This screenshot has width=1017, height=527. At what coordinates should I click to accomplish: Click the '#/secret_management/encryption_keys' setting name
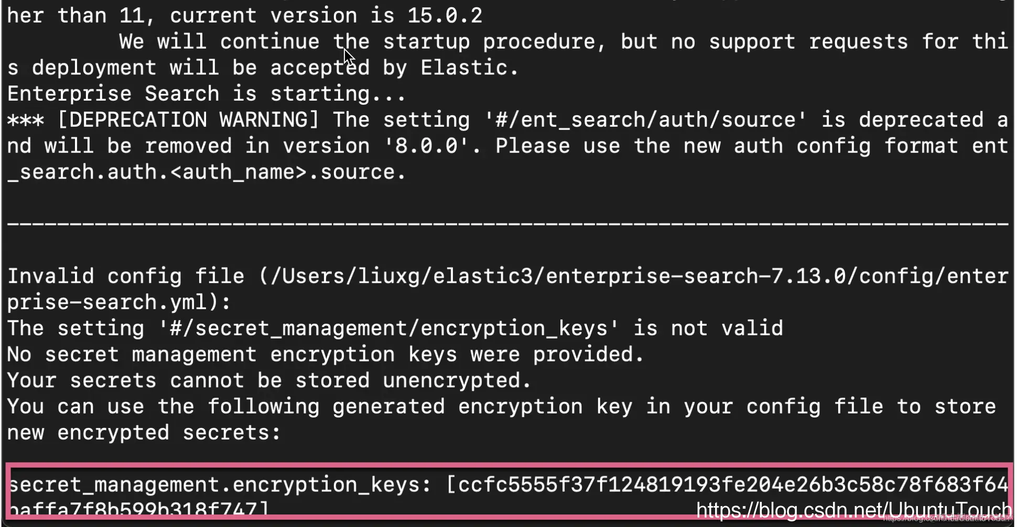point(388,328)
